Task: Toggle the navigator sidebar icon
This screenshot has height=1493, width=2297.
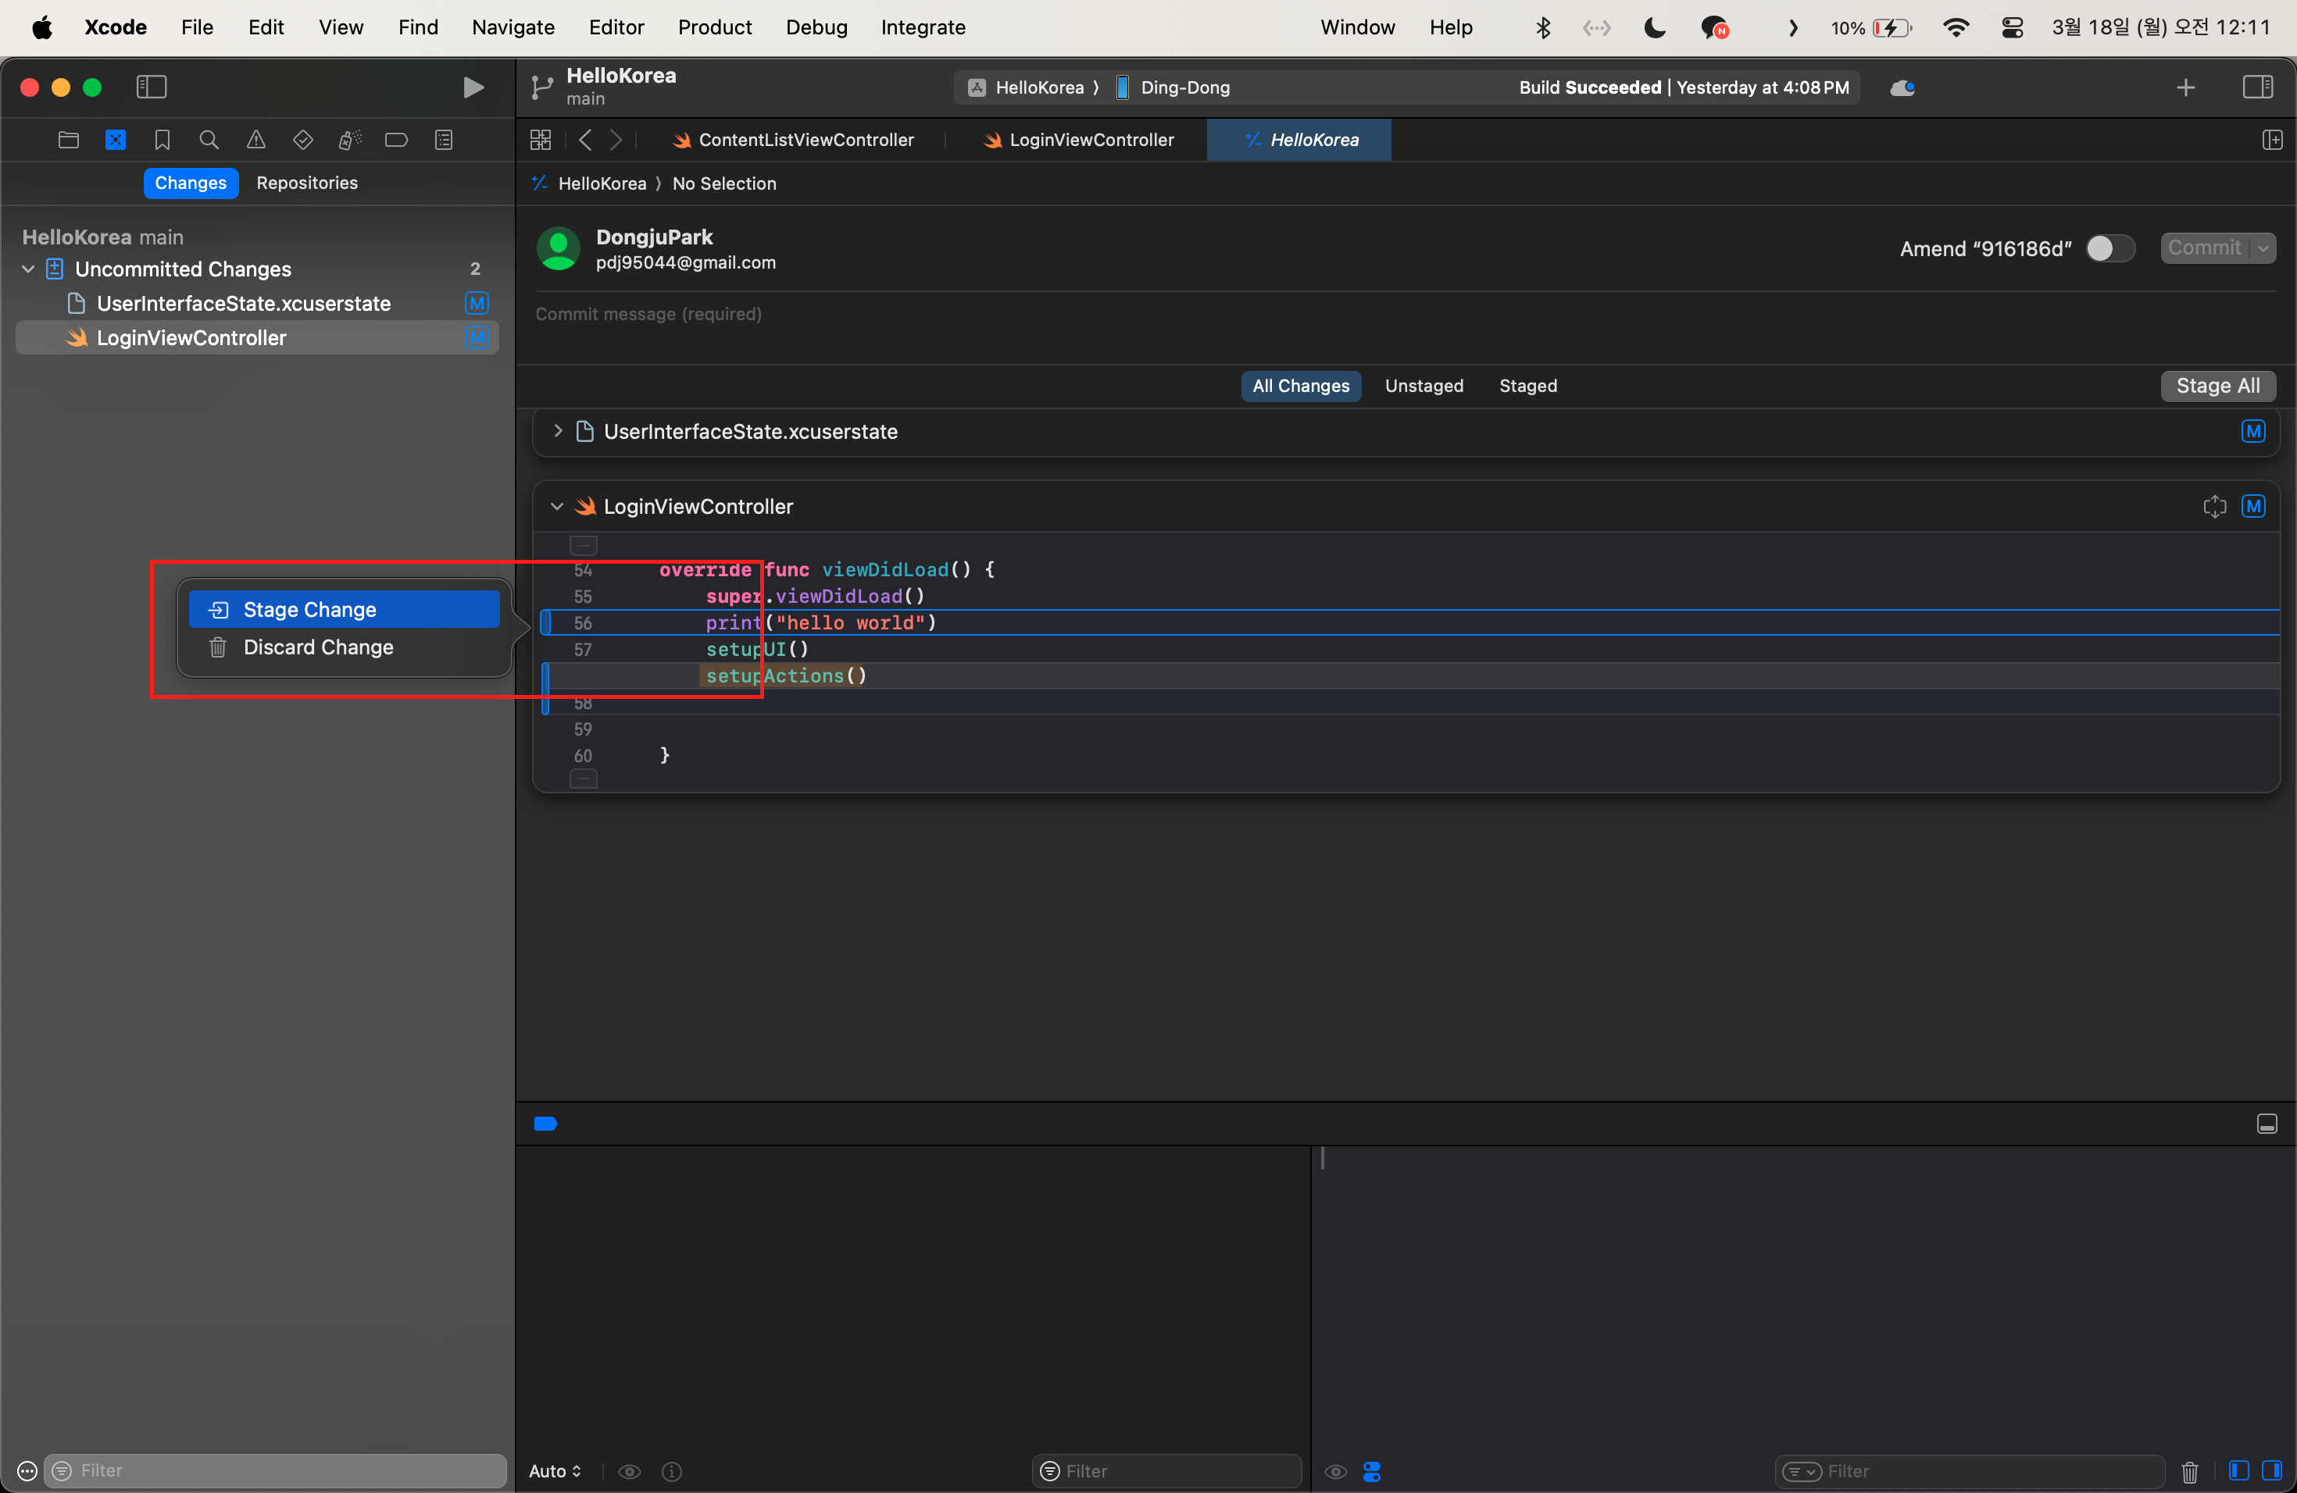Action: coord(152,87)
